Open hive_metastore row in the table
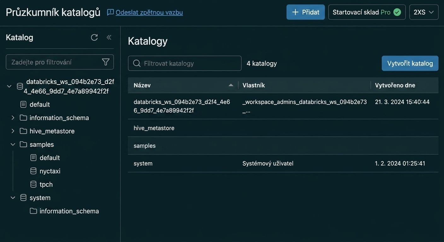Image resolution: width=444 pixels, height=242 pixels. pyautogui.click(x=154, y=128)
